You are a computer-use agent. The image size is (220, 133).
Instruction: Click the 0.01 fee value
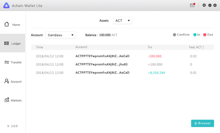193,73
